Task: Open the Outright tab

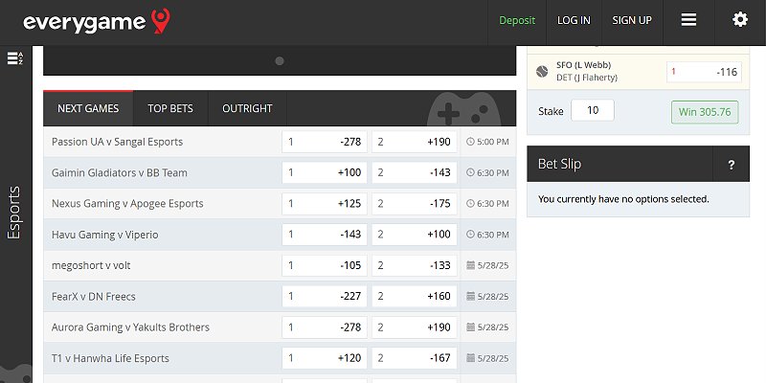Action: point(247,108)
